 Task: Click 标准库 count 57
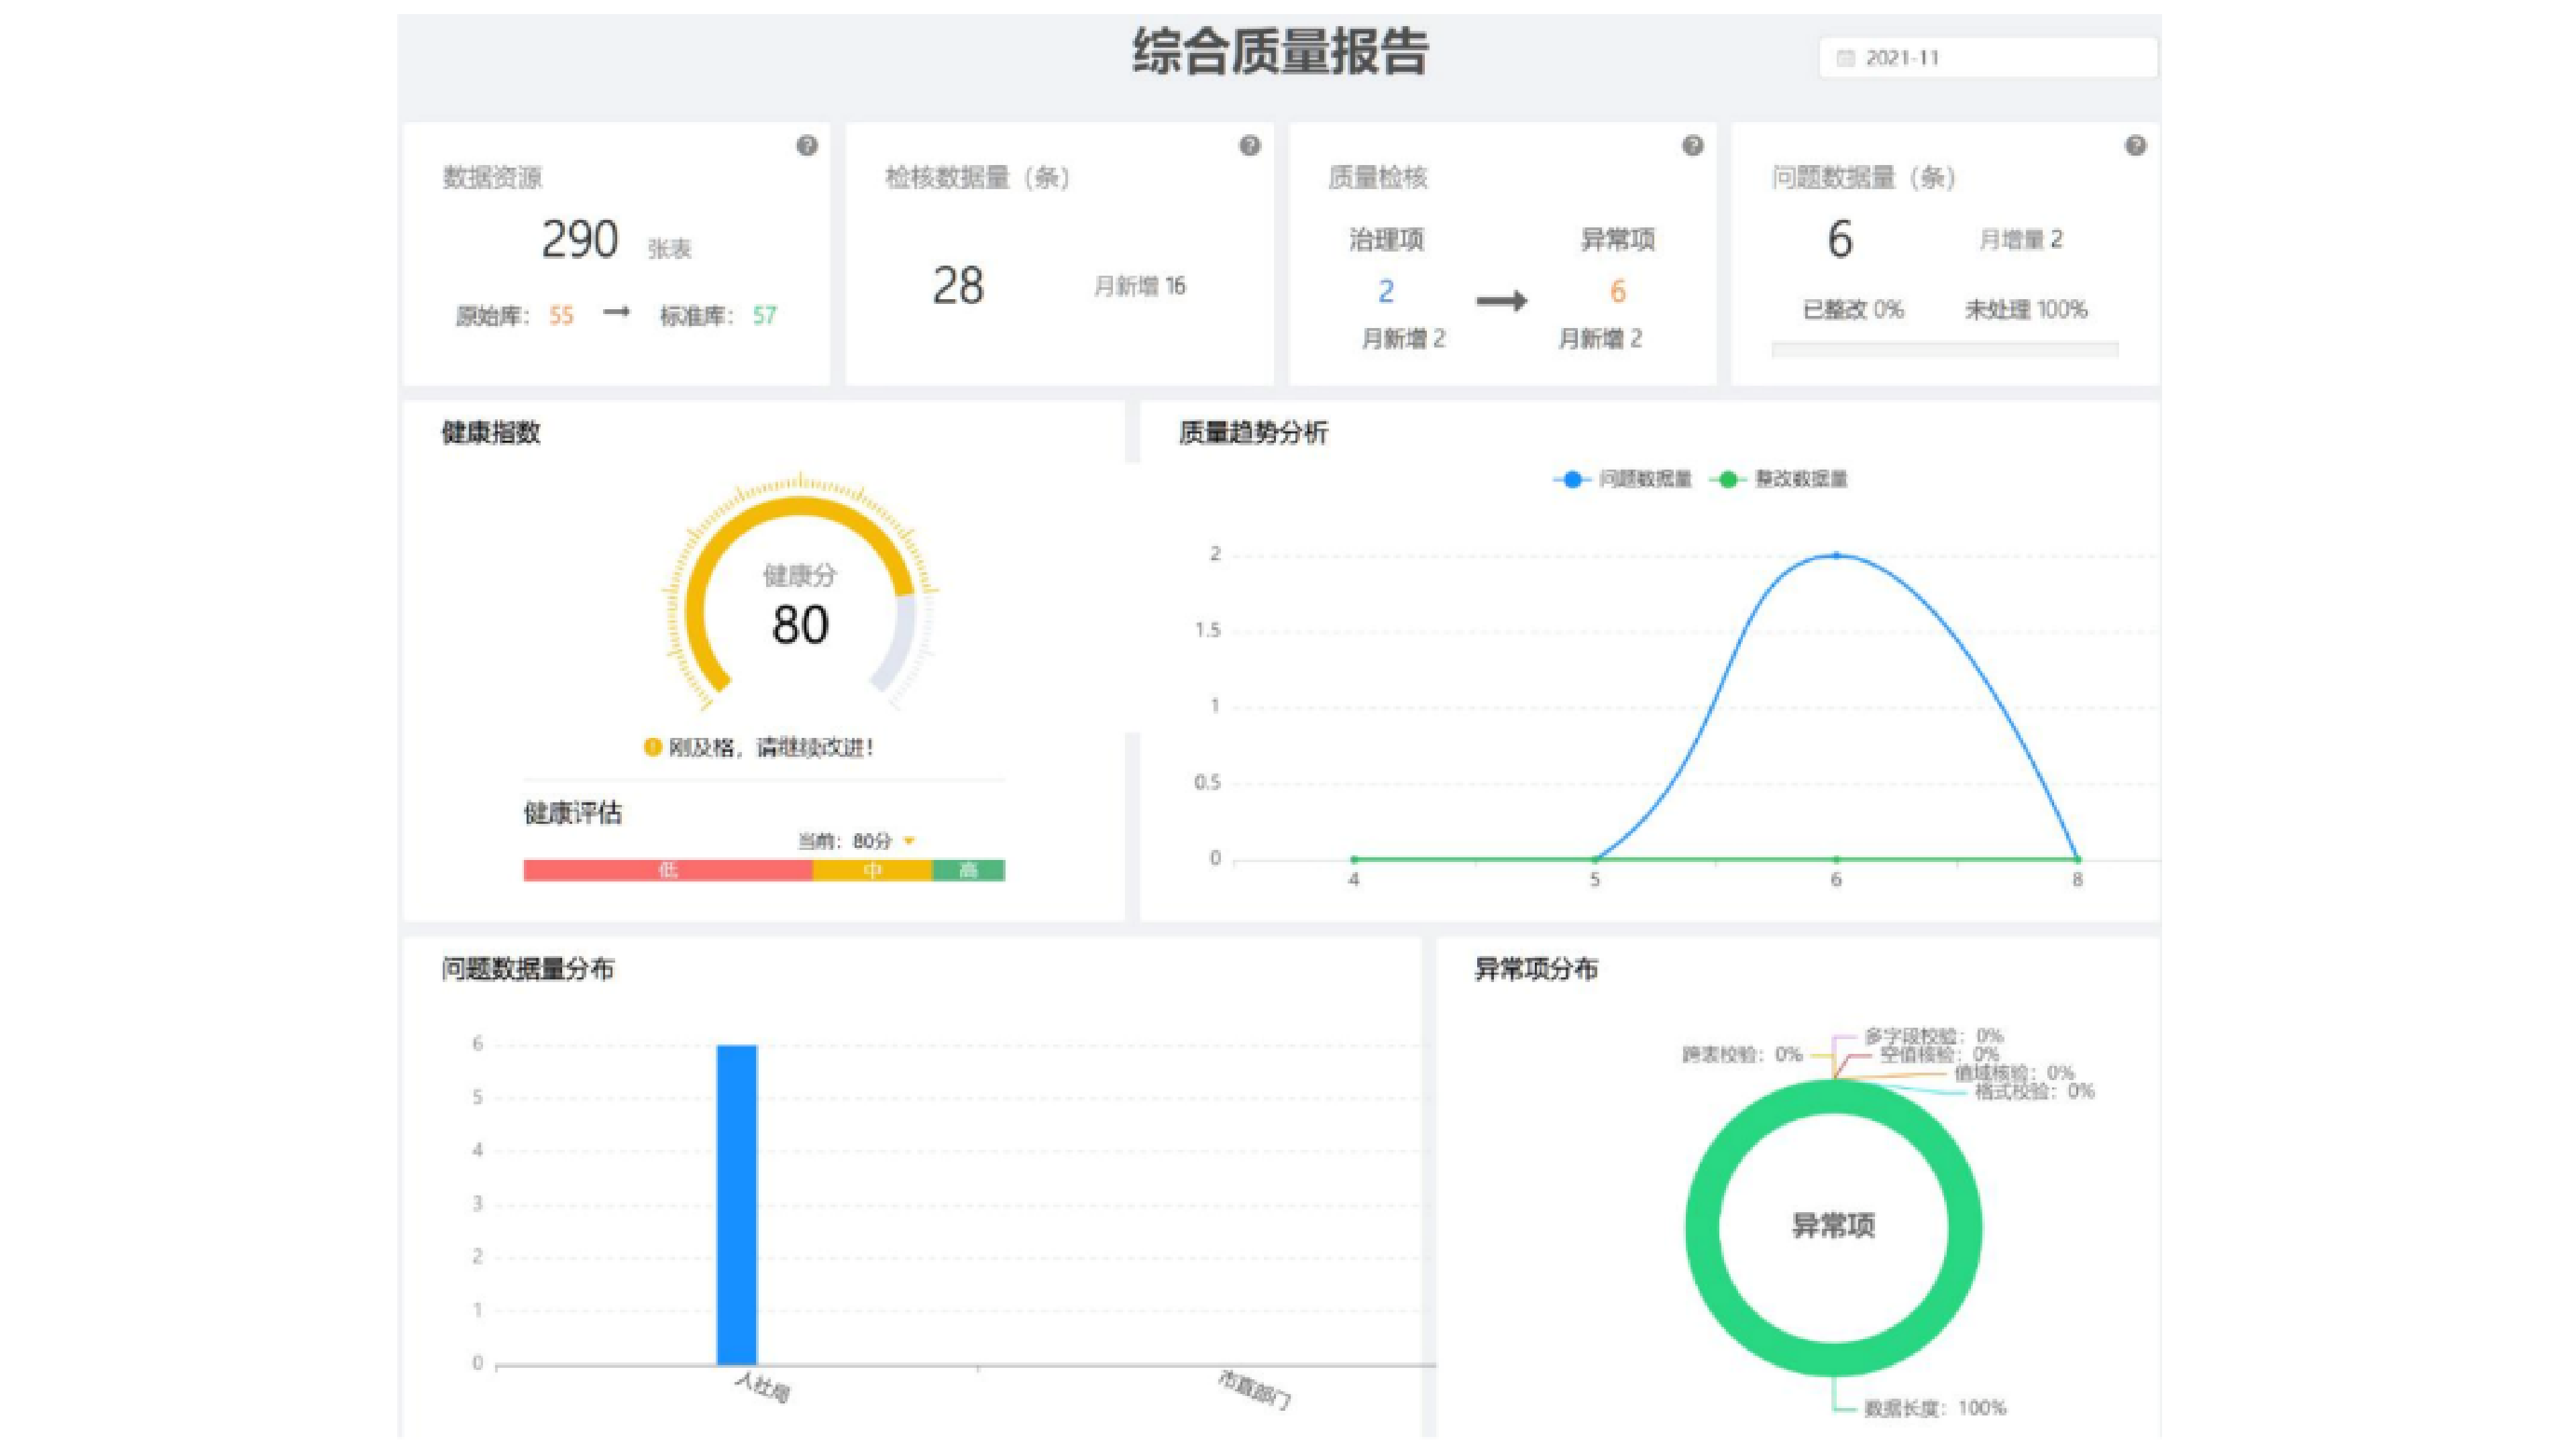(x=764, y=316)
